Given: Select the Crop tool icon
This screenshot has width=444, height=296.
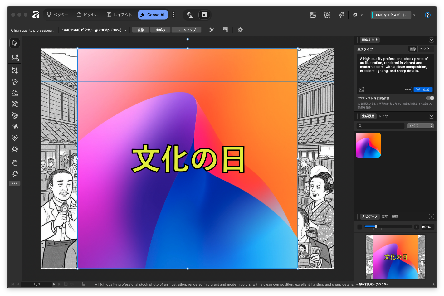Looking at the screenshot, I should pyautogui.click(x=15, y=70).
